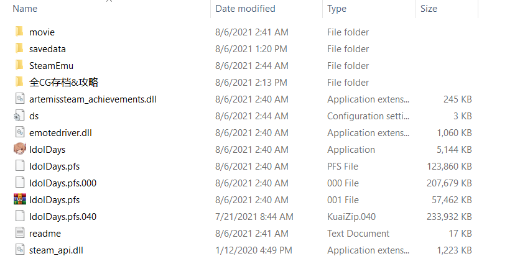This screenshot has height=274, width=520.
Task: Click the movie folder icon
Action: (19, 32)
